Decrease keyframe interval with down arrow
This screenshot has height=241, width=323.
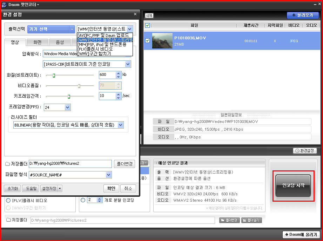coord(118,98)
